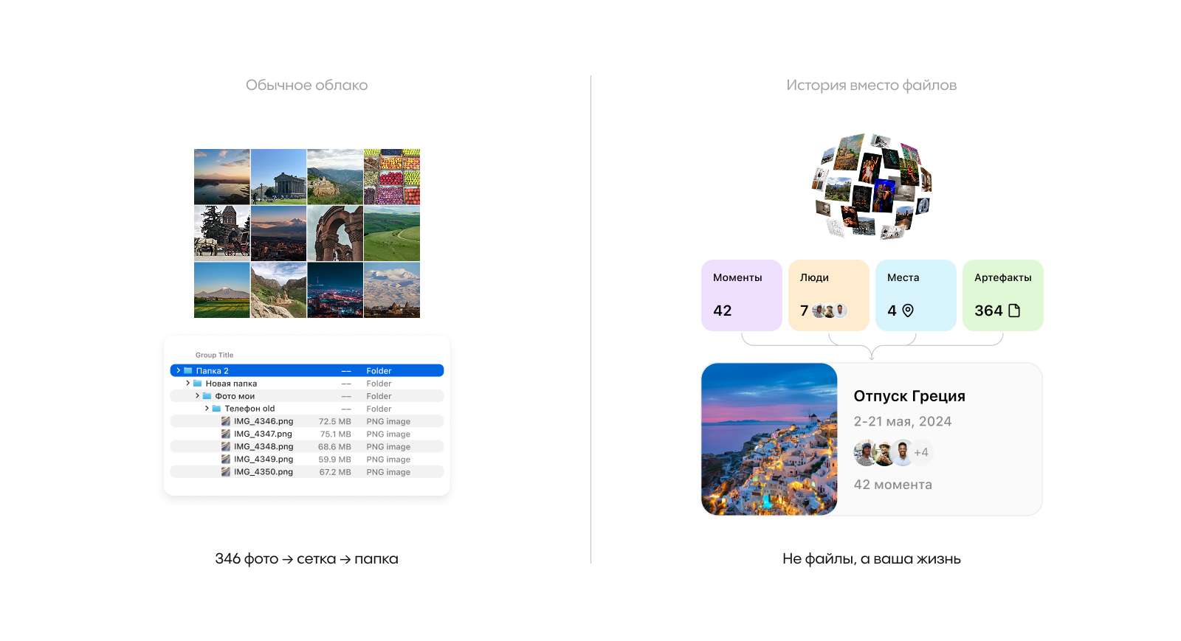The image size is (1181, 641).
Task: Select file name IMG_4346.png
Action: pyautogui.click(x=264, y=421)
